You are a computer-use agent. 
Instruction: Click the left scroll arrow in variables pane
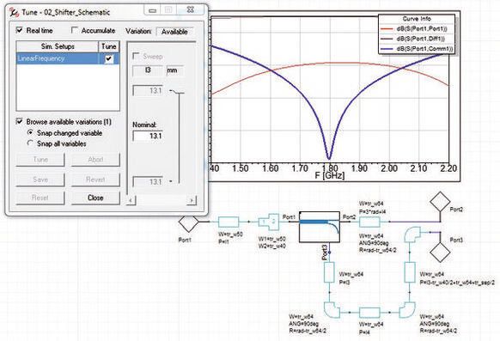tap(131, 200)
